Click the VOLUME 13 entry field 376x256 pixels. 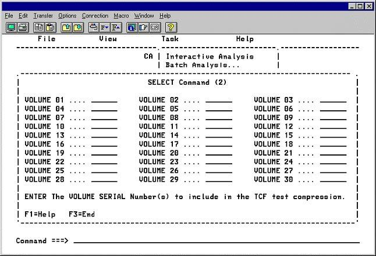104,135
